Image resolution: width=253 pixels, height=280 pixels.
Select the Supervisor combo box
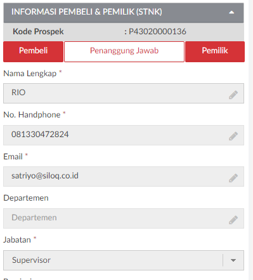[x=124, y=260]
